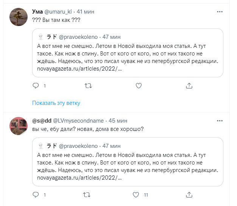
Task: Retweet the @s@dd tweet
Action: tap(88, 195)
